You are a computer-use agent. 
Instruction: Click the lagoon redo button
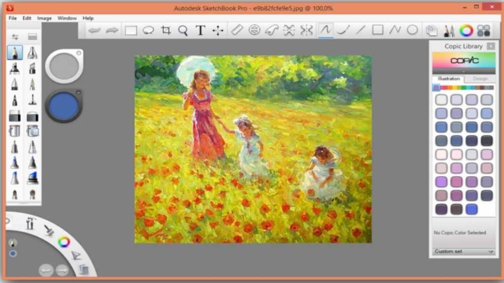tap(62, 270)
